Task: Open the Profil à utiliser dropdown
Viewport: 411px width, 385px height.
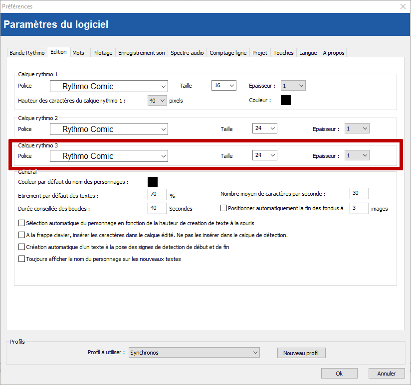Action: click(x=194, y=353)
